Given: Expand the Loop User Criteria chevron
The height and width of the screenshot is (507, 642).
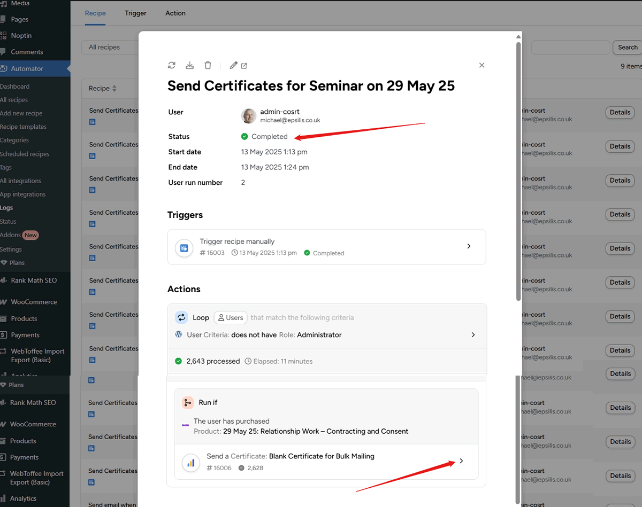Looking at the screenshot, I should [473, 334].
